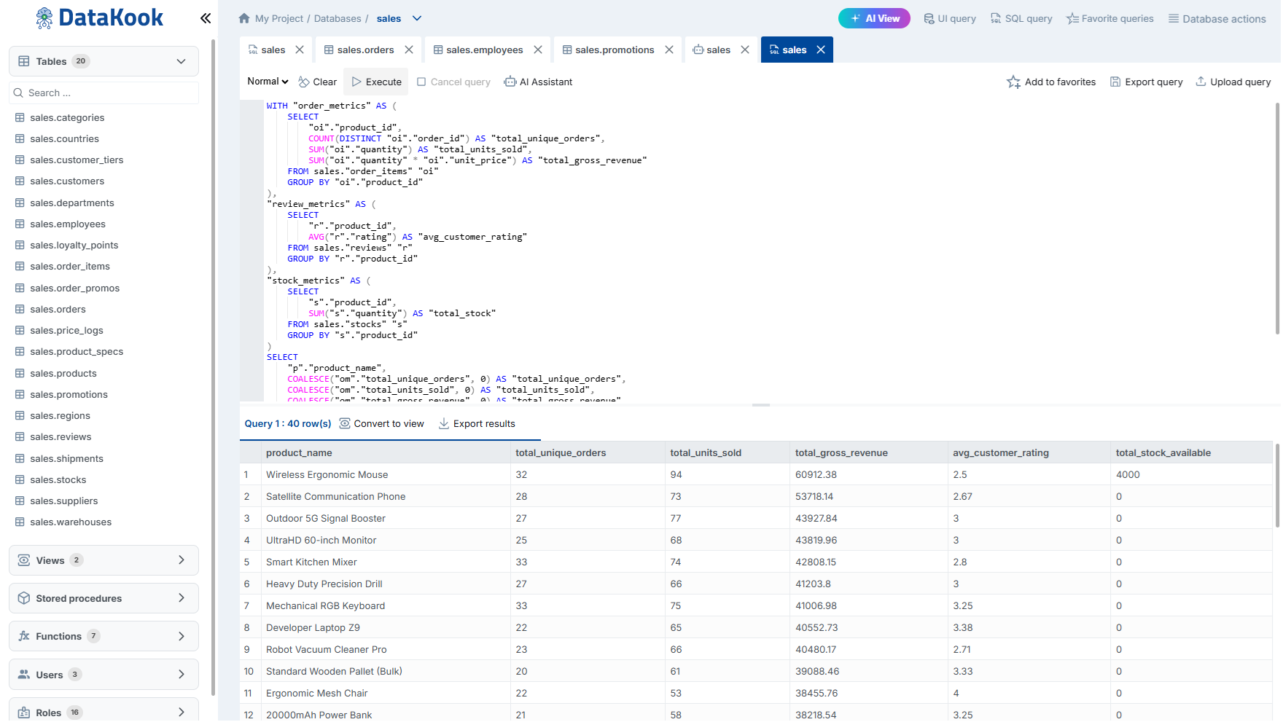Click Cancel query button
Screen dimensions: 1283x722
[453, 82]
